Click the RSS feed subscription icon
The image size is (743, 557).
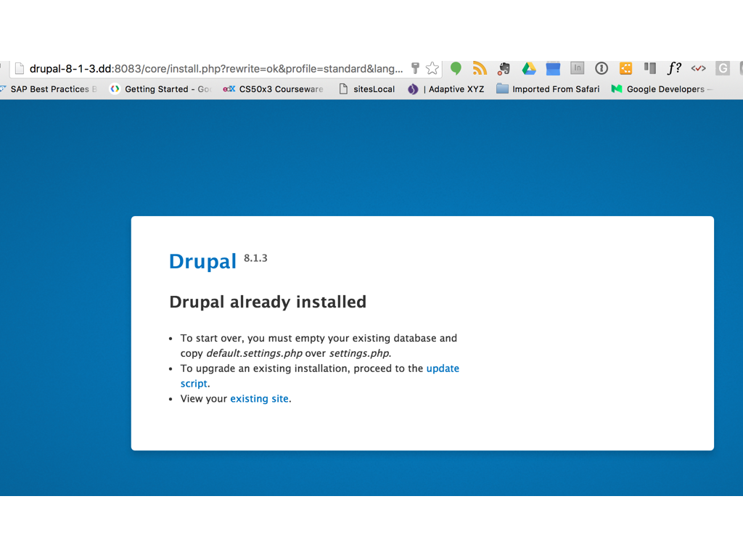tap(480, 69)
